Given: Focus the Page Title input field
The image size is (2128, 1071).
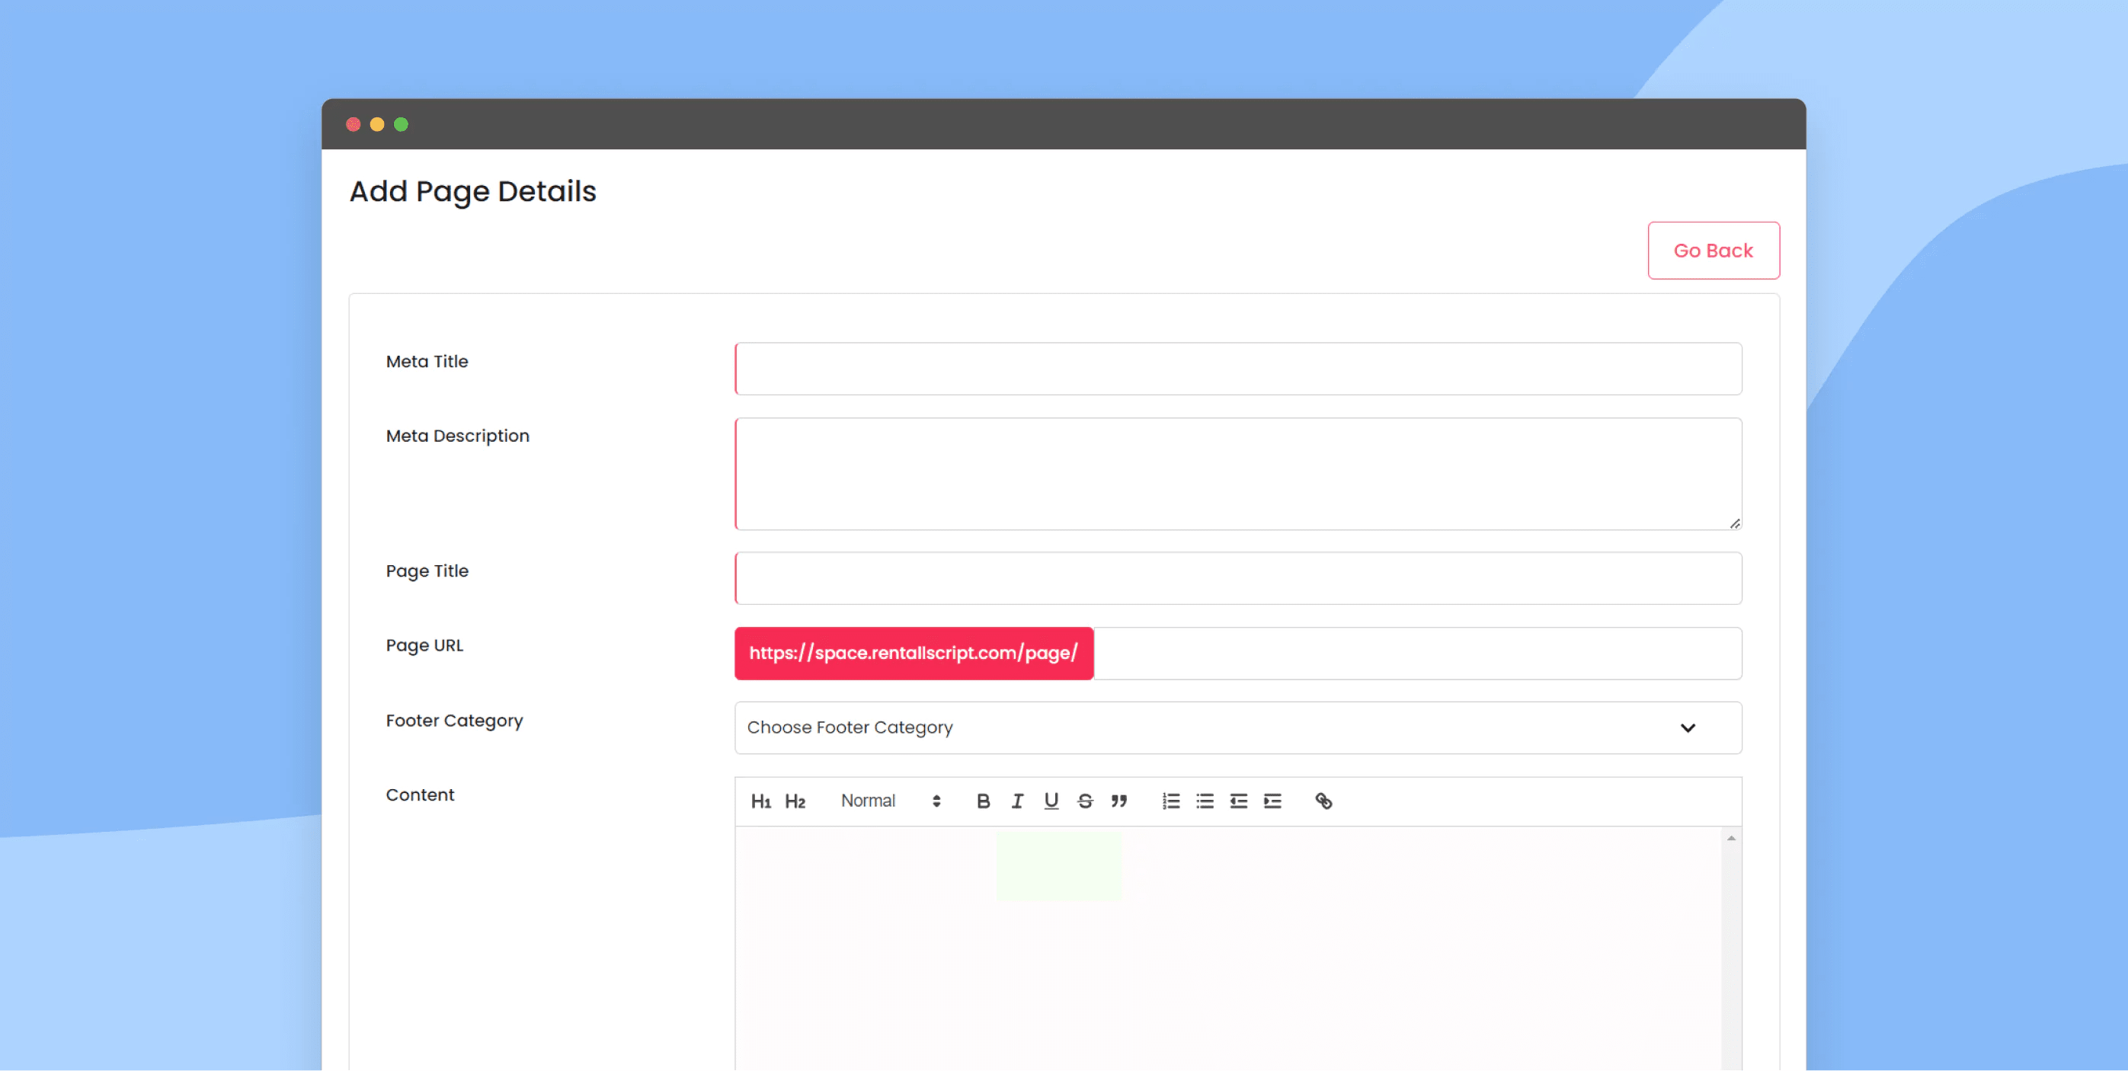Looking at the screenshot, I should 1237,578.
